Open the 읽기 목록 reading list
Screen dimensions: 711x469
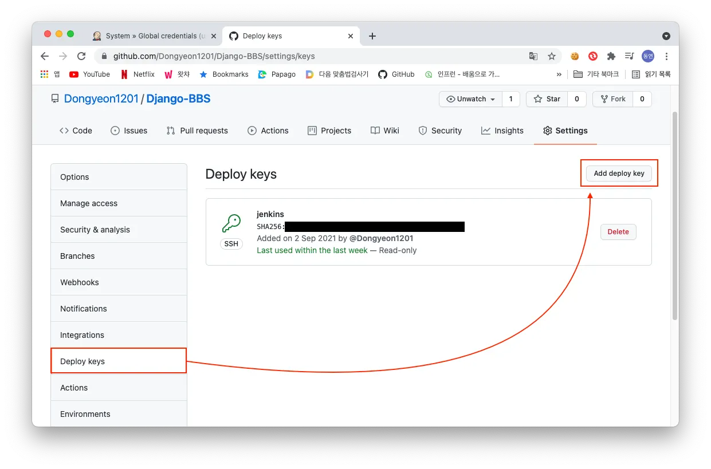[651, 74]
